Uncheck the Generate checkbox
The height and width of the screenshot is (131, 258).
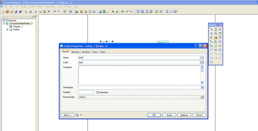[x=98, y=92]
